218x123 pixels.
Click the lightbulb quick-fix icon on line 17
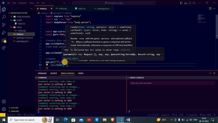coord(47,65)
